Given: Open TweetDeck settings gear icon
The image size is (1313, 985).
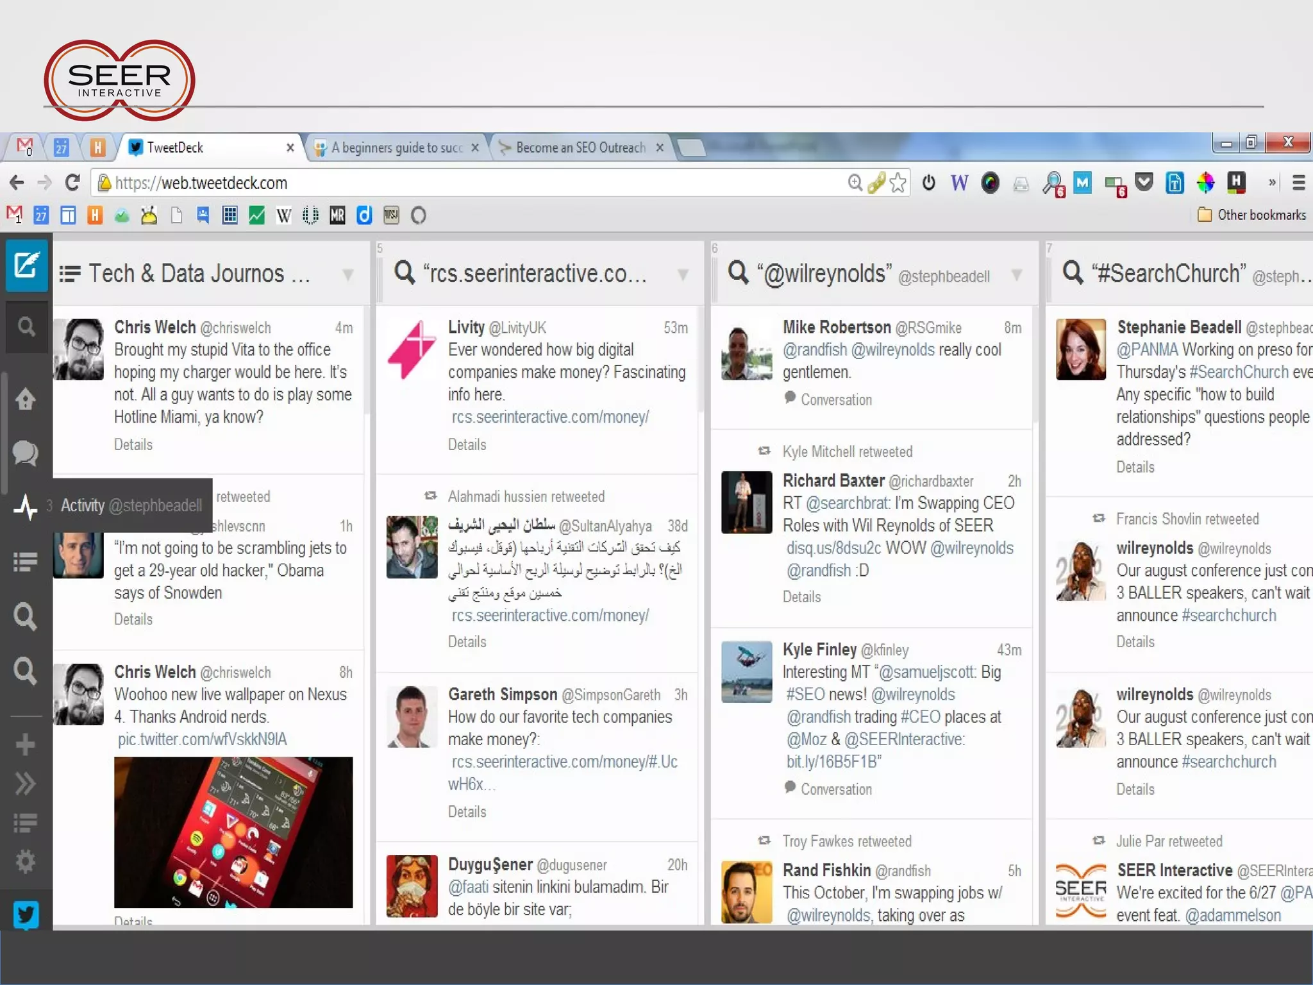Looking at the screenshot, I should pos(26,861).
